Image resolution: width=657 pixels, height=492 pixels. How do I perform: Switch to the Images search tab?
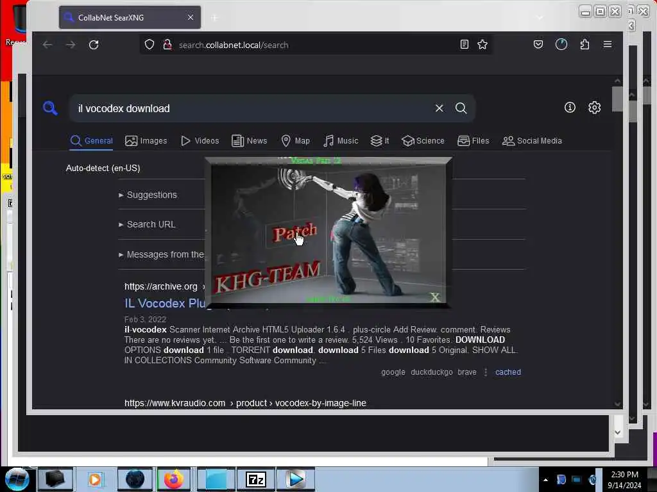click(x=146, y=140)
